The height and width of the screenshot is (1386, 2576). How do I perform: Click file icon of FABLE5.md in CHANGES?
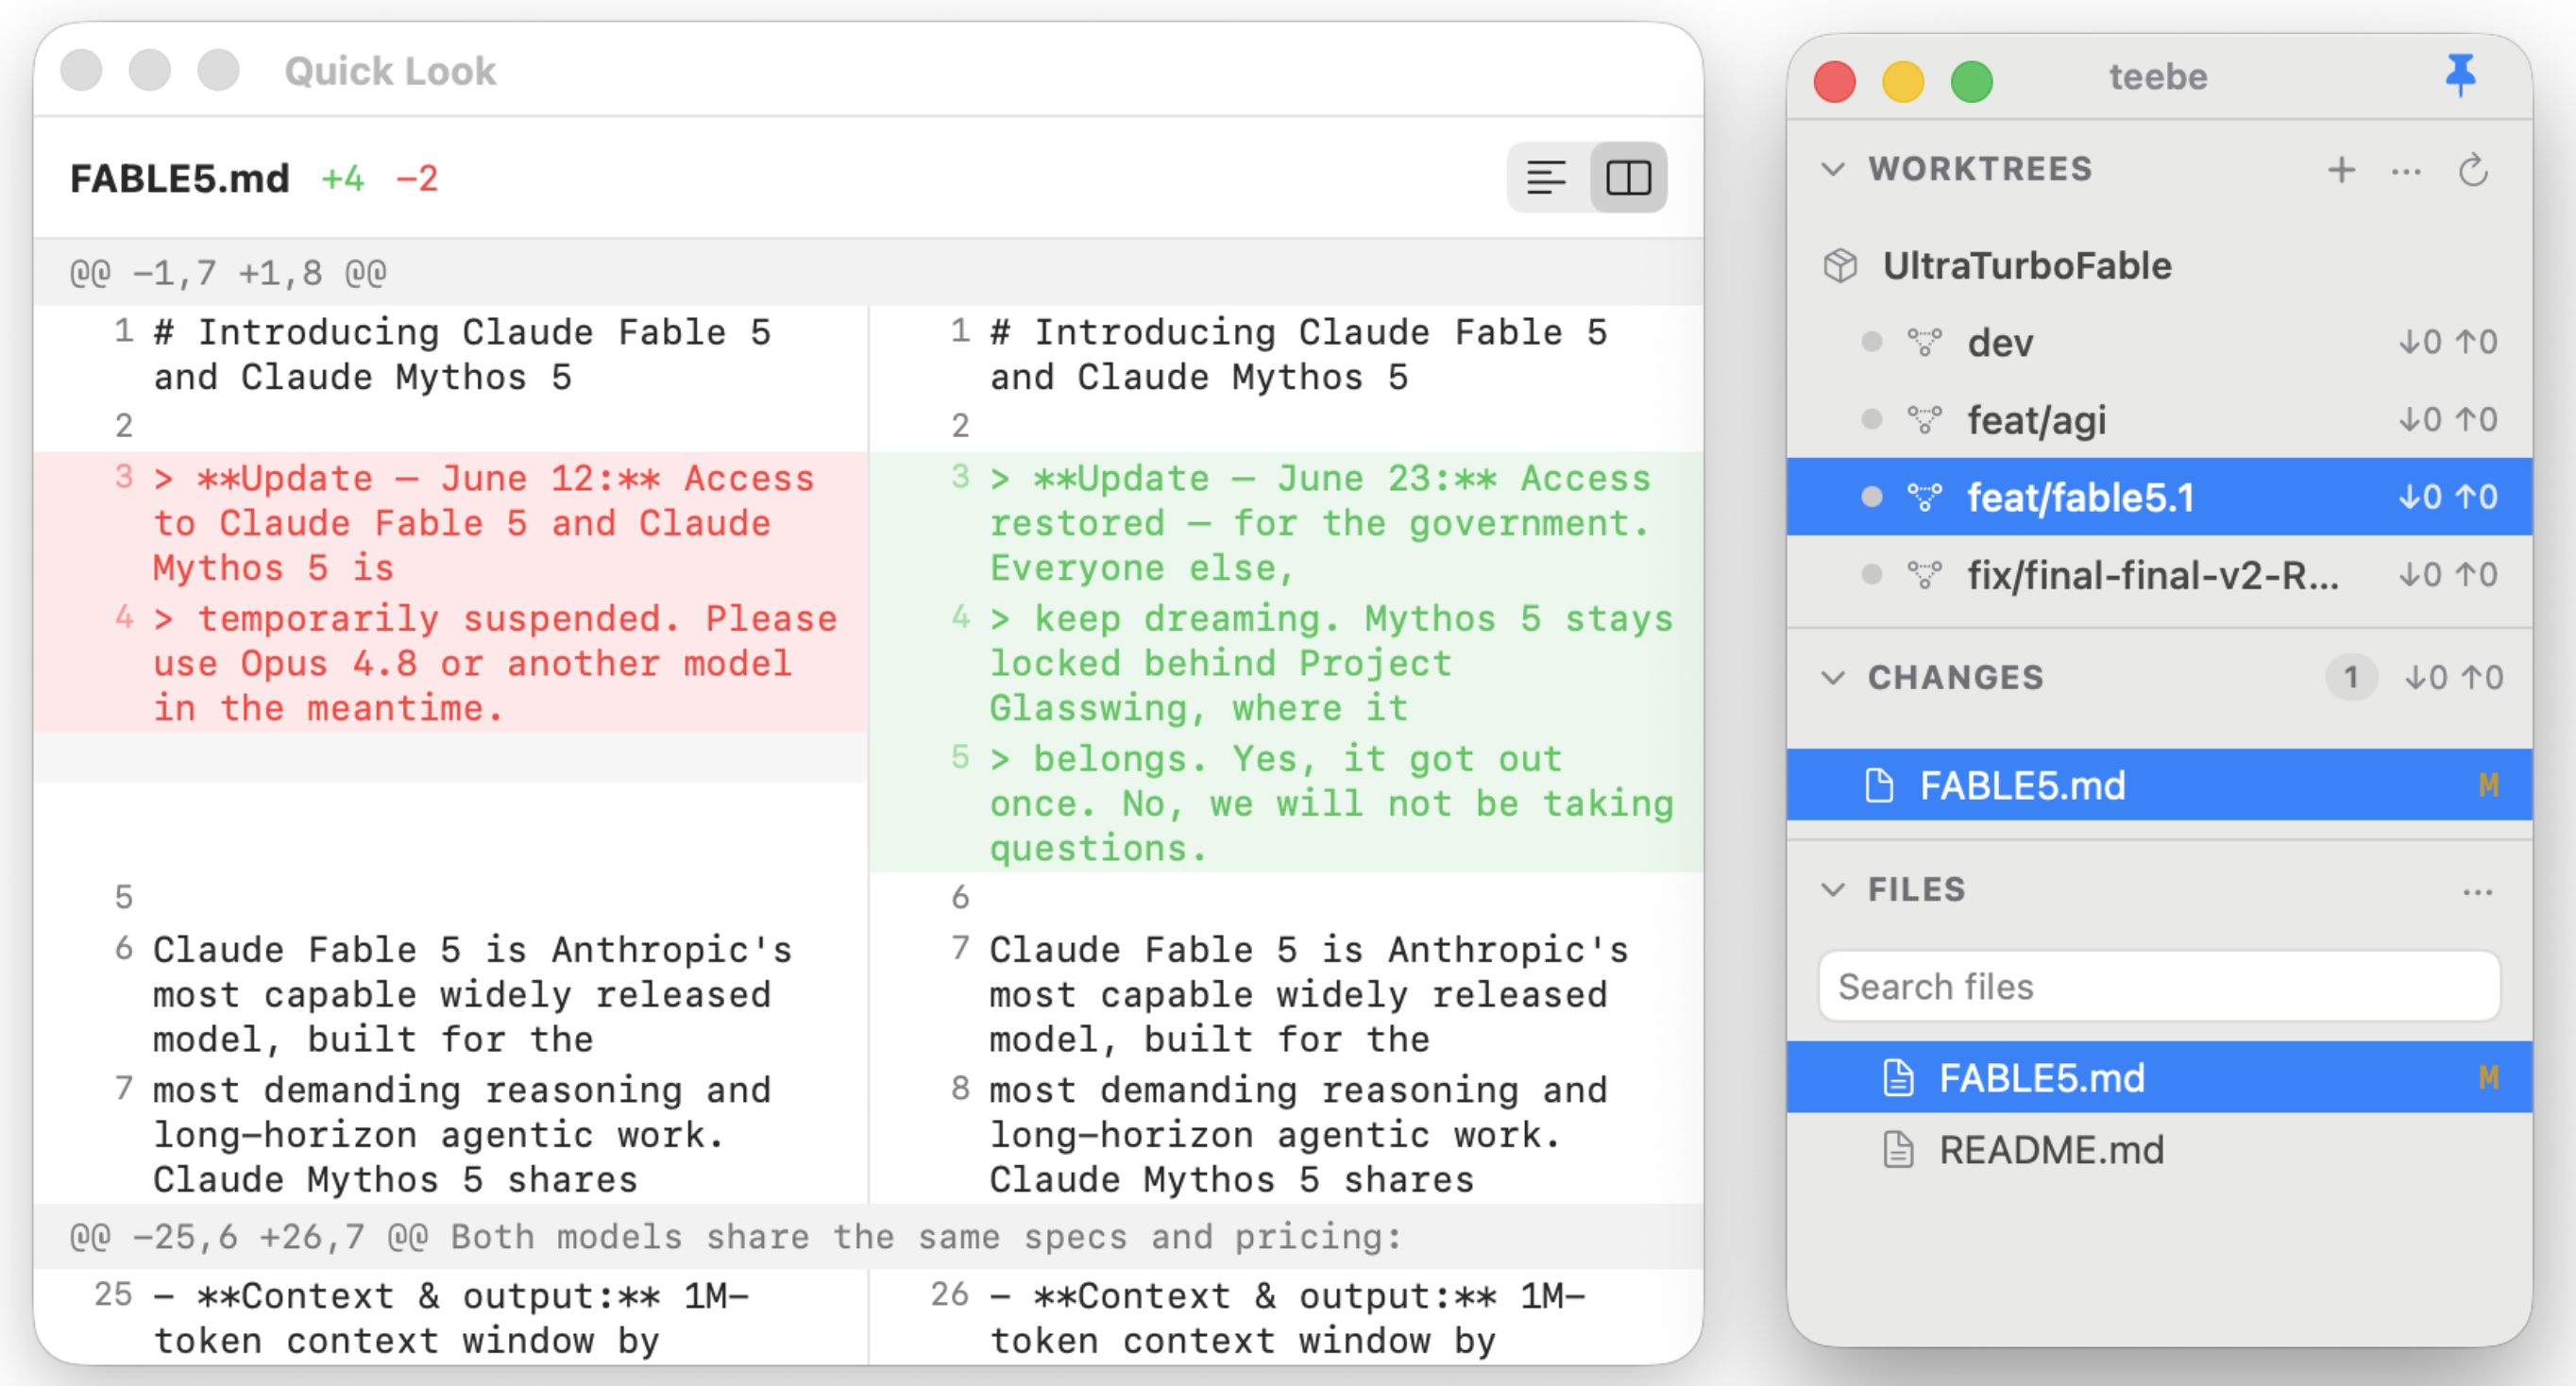pos(1879,786)
